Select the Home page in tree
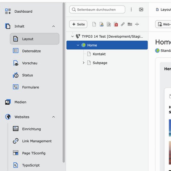The width and height of the screenshot is (171, 171). 107,45
